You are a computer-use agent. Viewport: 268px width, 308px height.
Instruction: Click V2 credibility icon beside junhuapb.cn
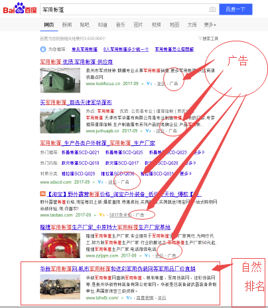click(x=148, y=131)
